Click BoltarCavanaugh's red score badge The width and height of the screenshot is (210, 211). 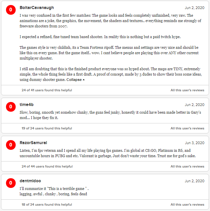tap(11, 10)
